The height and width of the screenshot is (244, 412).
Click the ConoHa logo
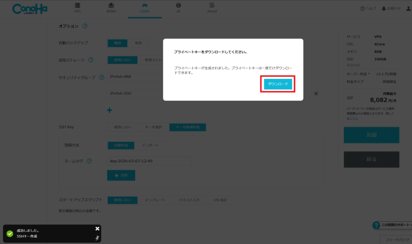pyautogui.click(x=29, y=9)
